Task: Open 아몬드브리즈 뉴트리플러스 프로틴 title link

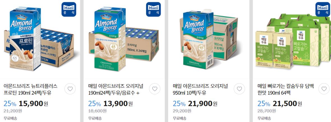Action: [31, 89]
